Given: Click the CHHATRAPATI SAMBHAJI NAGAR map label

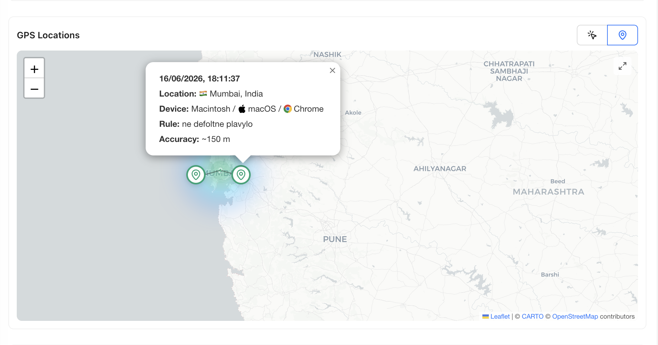Looking at the screenshot, I should click(x=509, y=71).
